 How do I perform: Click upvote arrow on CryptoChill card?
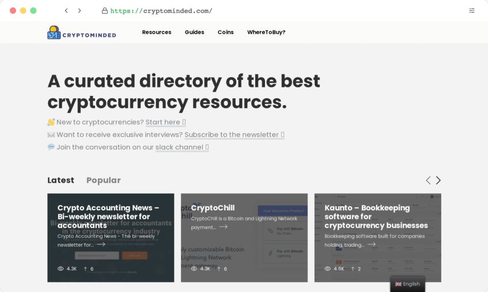pyautogui.click(x=219, y=268)
